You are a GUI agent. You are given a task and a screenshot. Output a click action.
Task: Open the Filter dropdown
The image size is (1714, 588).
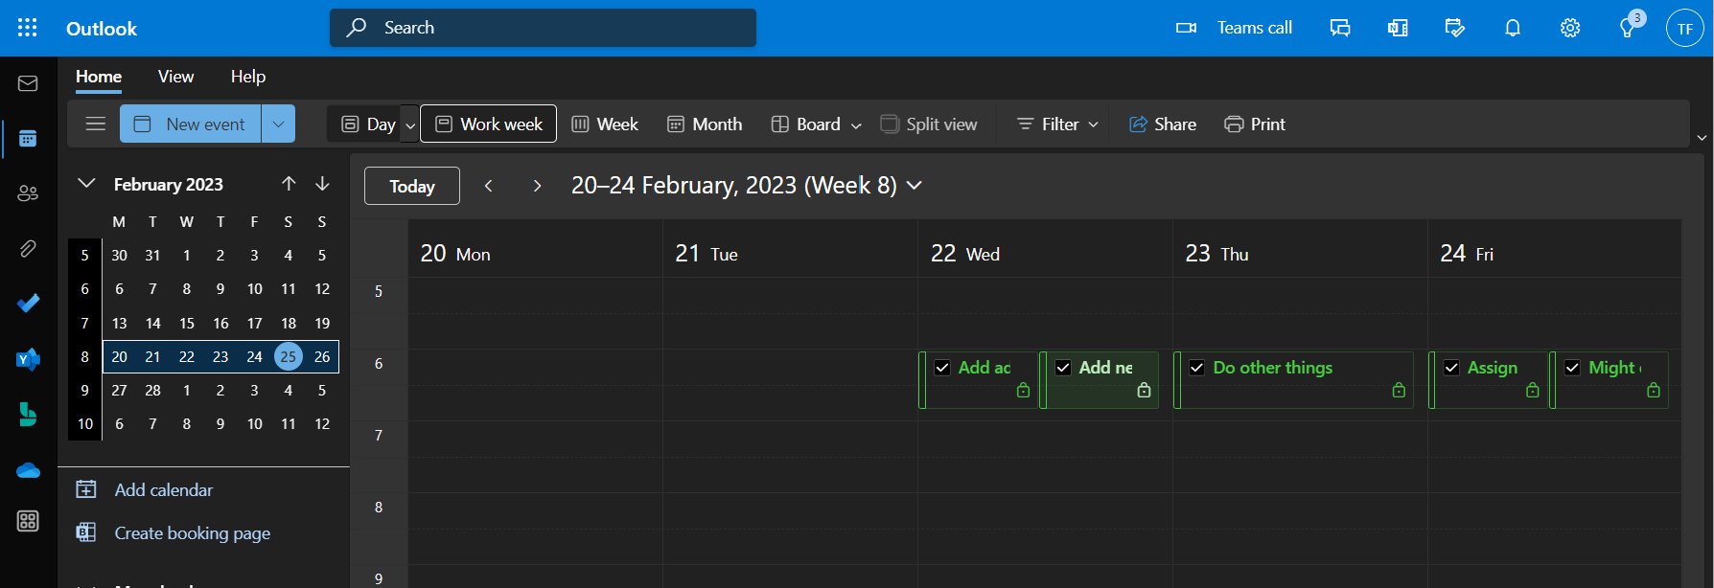[1057, 124]
